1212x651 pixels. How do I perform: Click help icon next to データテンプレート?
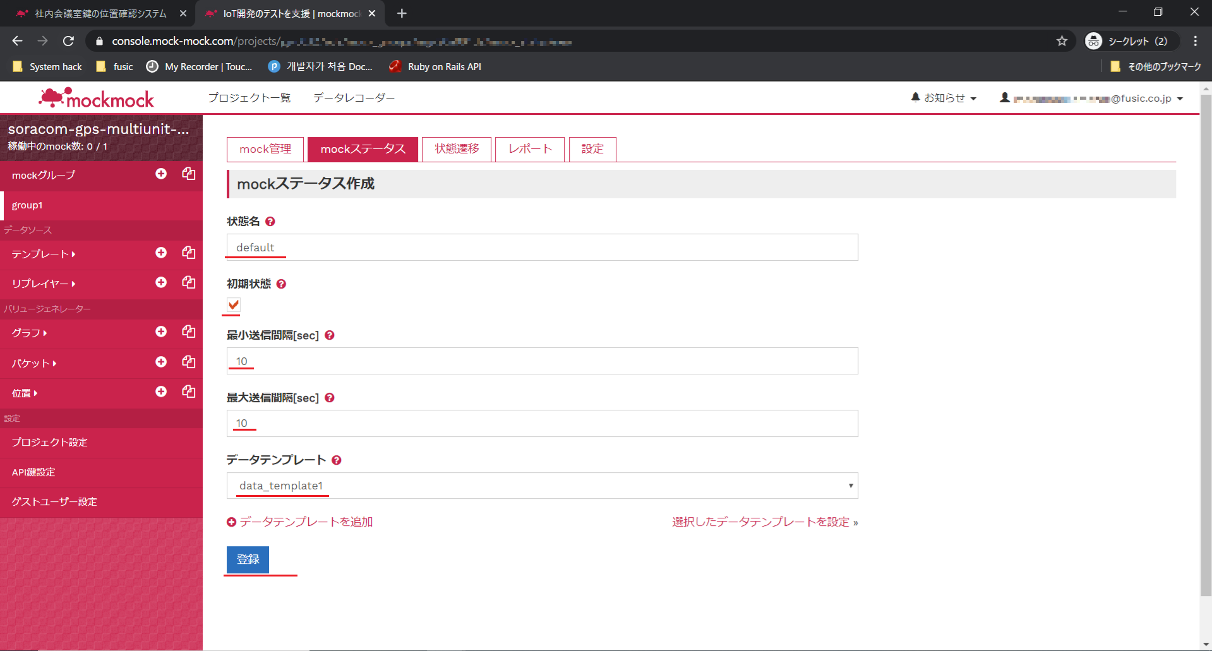pos(337,460)
